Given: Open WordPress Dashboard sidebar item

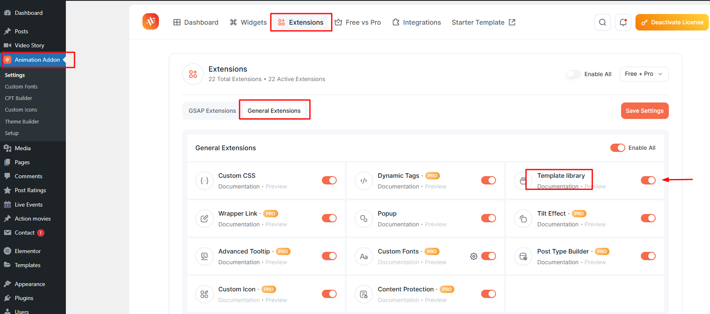Looking at the screenshot, I should pos(33,13).
